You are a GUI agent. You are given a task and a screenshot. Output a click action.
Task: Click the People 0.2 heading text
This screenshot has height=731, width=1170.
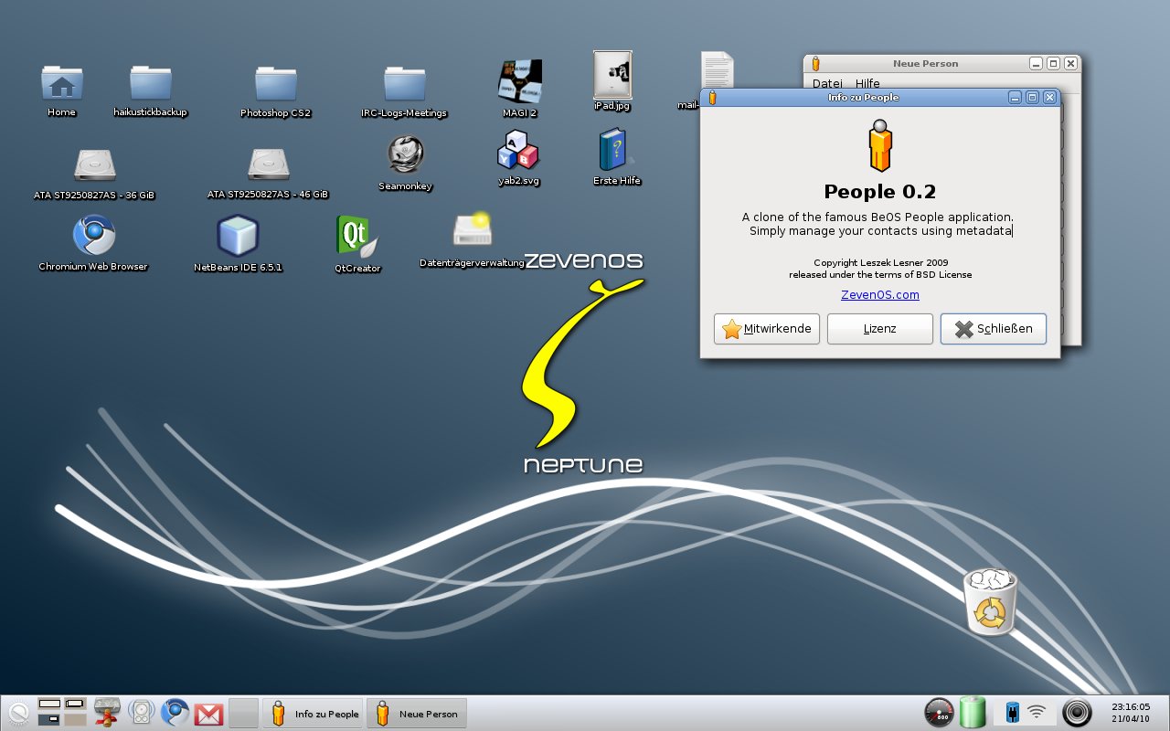pyautogui.click(x=879, y=192)
